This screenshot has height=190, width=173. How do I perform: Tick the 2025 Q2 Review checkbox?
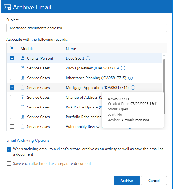[x=12, y=68]
